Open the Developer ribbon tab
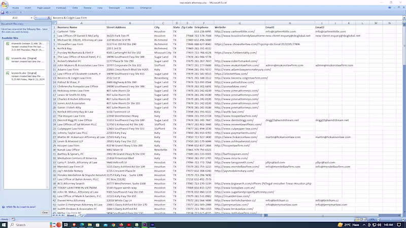 tap(115, 8)
